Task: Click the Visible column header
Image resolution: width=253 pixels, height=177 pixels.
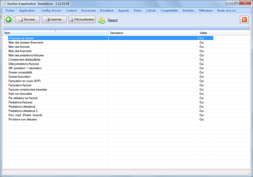Action: pos(205,33)
